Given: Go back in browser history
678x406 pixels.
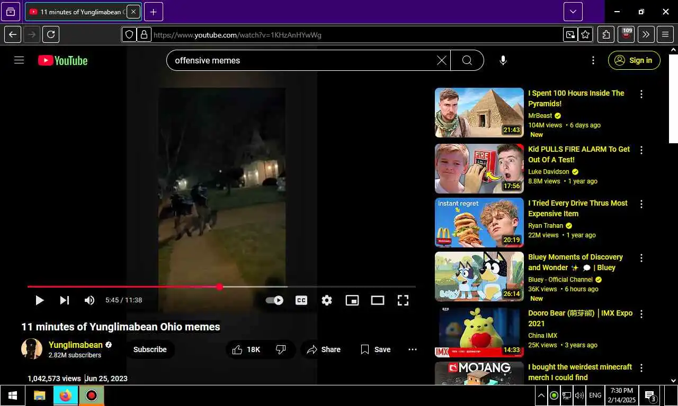Looking at the screenshot, I should (13, 35).
